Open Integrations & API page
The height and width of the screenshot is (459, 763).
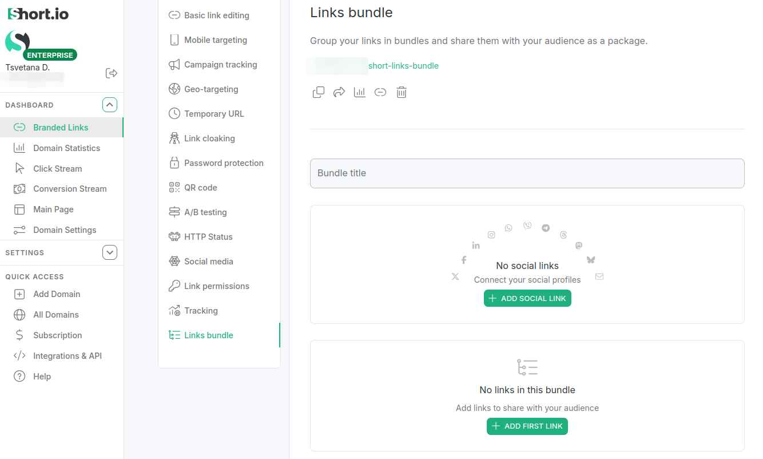coord(67,356)
